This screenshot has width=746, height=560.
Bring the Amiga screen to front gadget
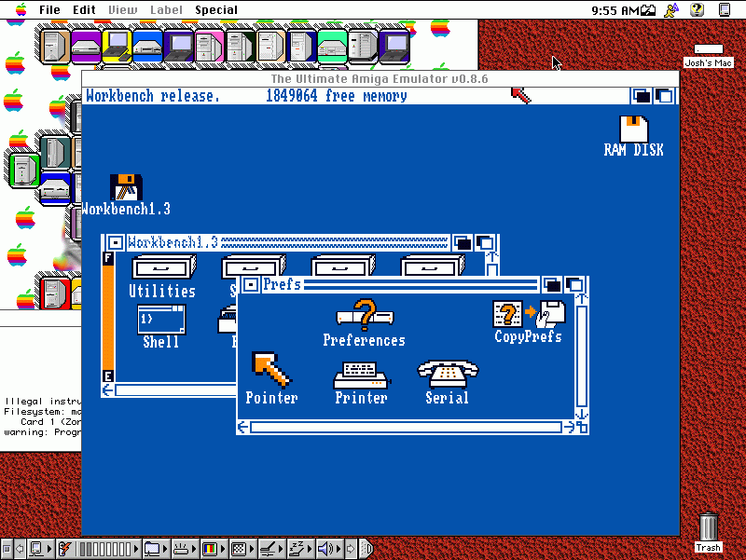pyautogui.click(x=664, y=97)
